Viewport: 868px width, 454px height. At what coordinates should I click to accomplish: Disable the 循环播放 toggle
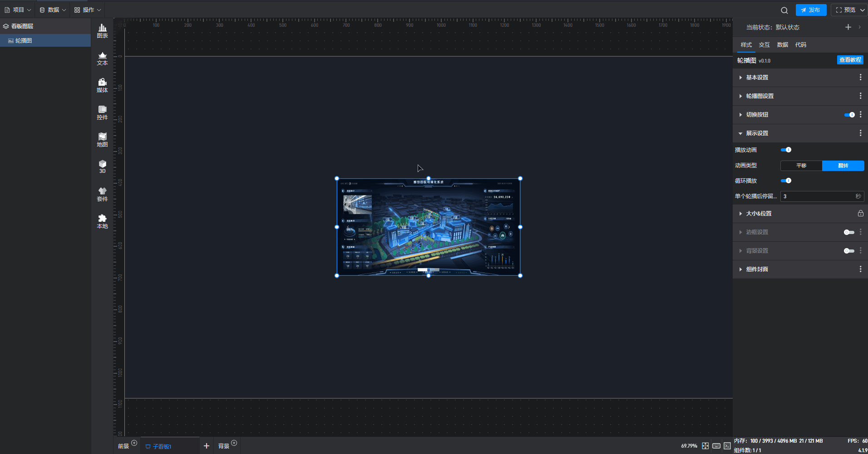(786, 181)
